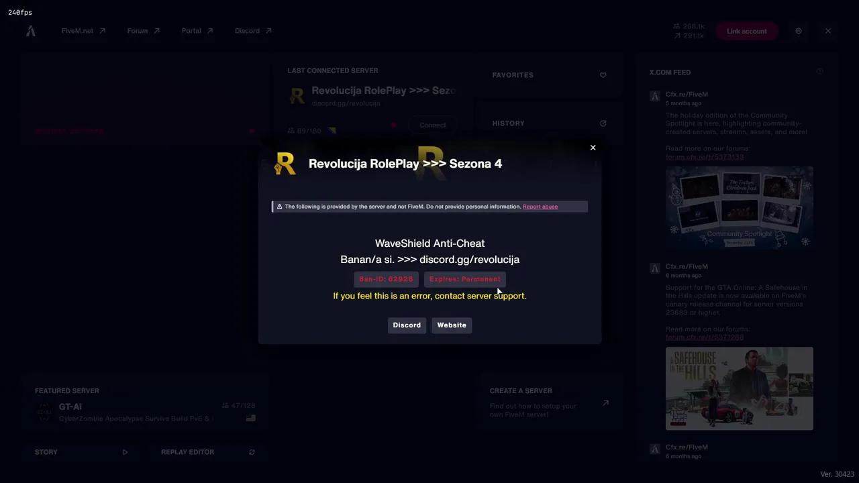Click the third Cfx.re/FiveM post avatar
Image resolution: width=859 pixels, height=483 pixels.
[655, 449]
